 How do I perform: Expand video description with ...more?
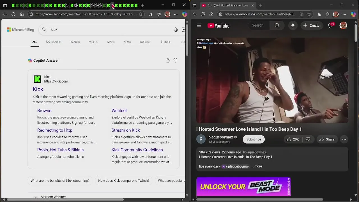[x=257, y=166]
